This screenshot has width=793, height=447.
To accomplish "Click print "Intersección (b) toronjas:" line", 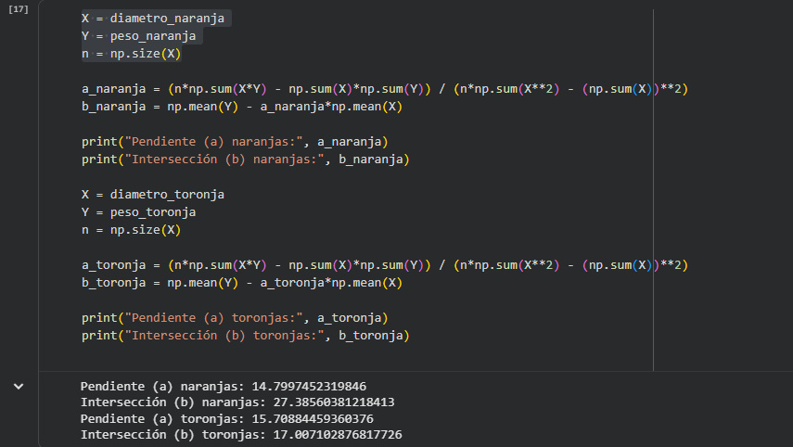I will click(245, 336).
